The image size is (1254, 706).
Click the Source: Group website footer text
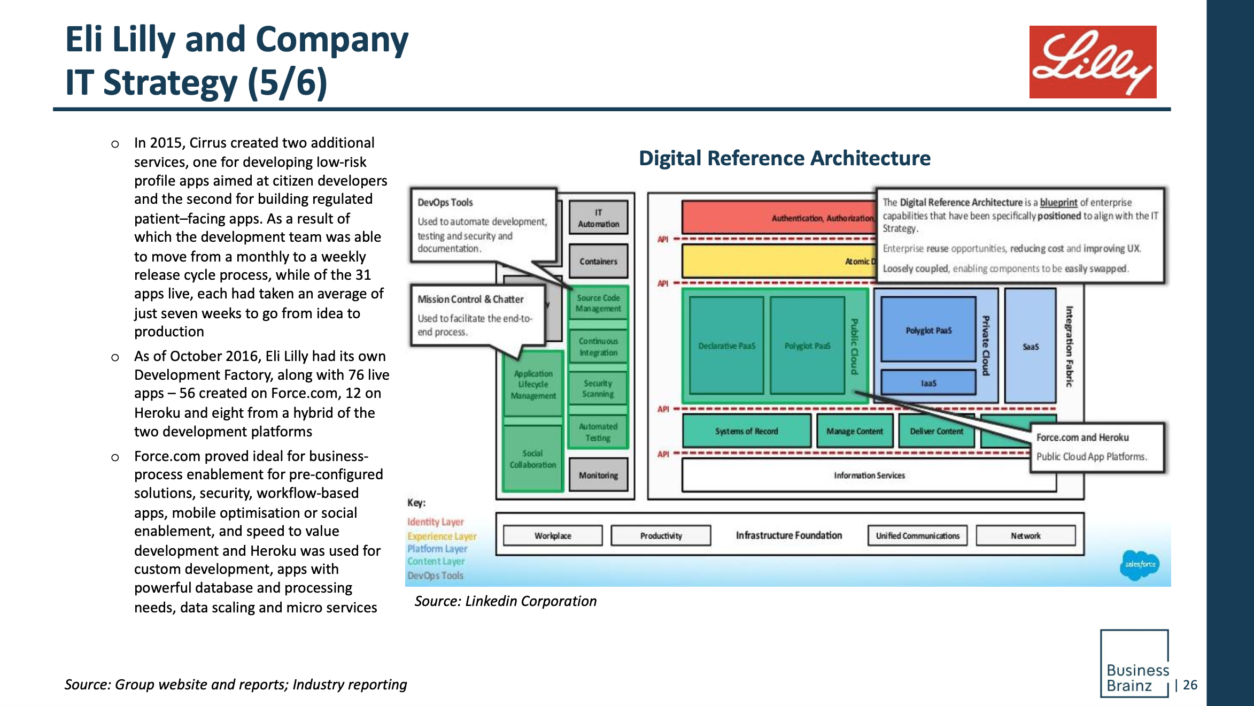(236, 685)
